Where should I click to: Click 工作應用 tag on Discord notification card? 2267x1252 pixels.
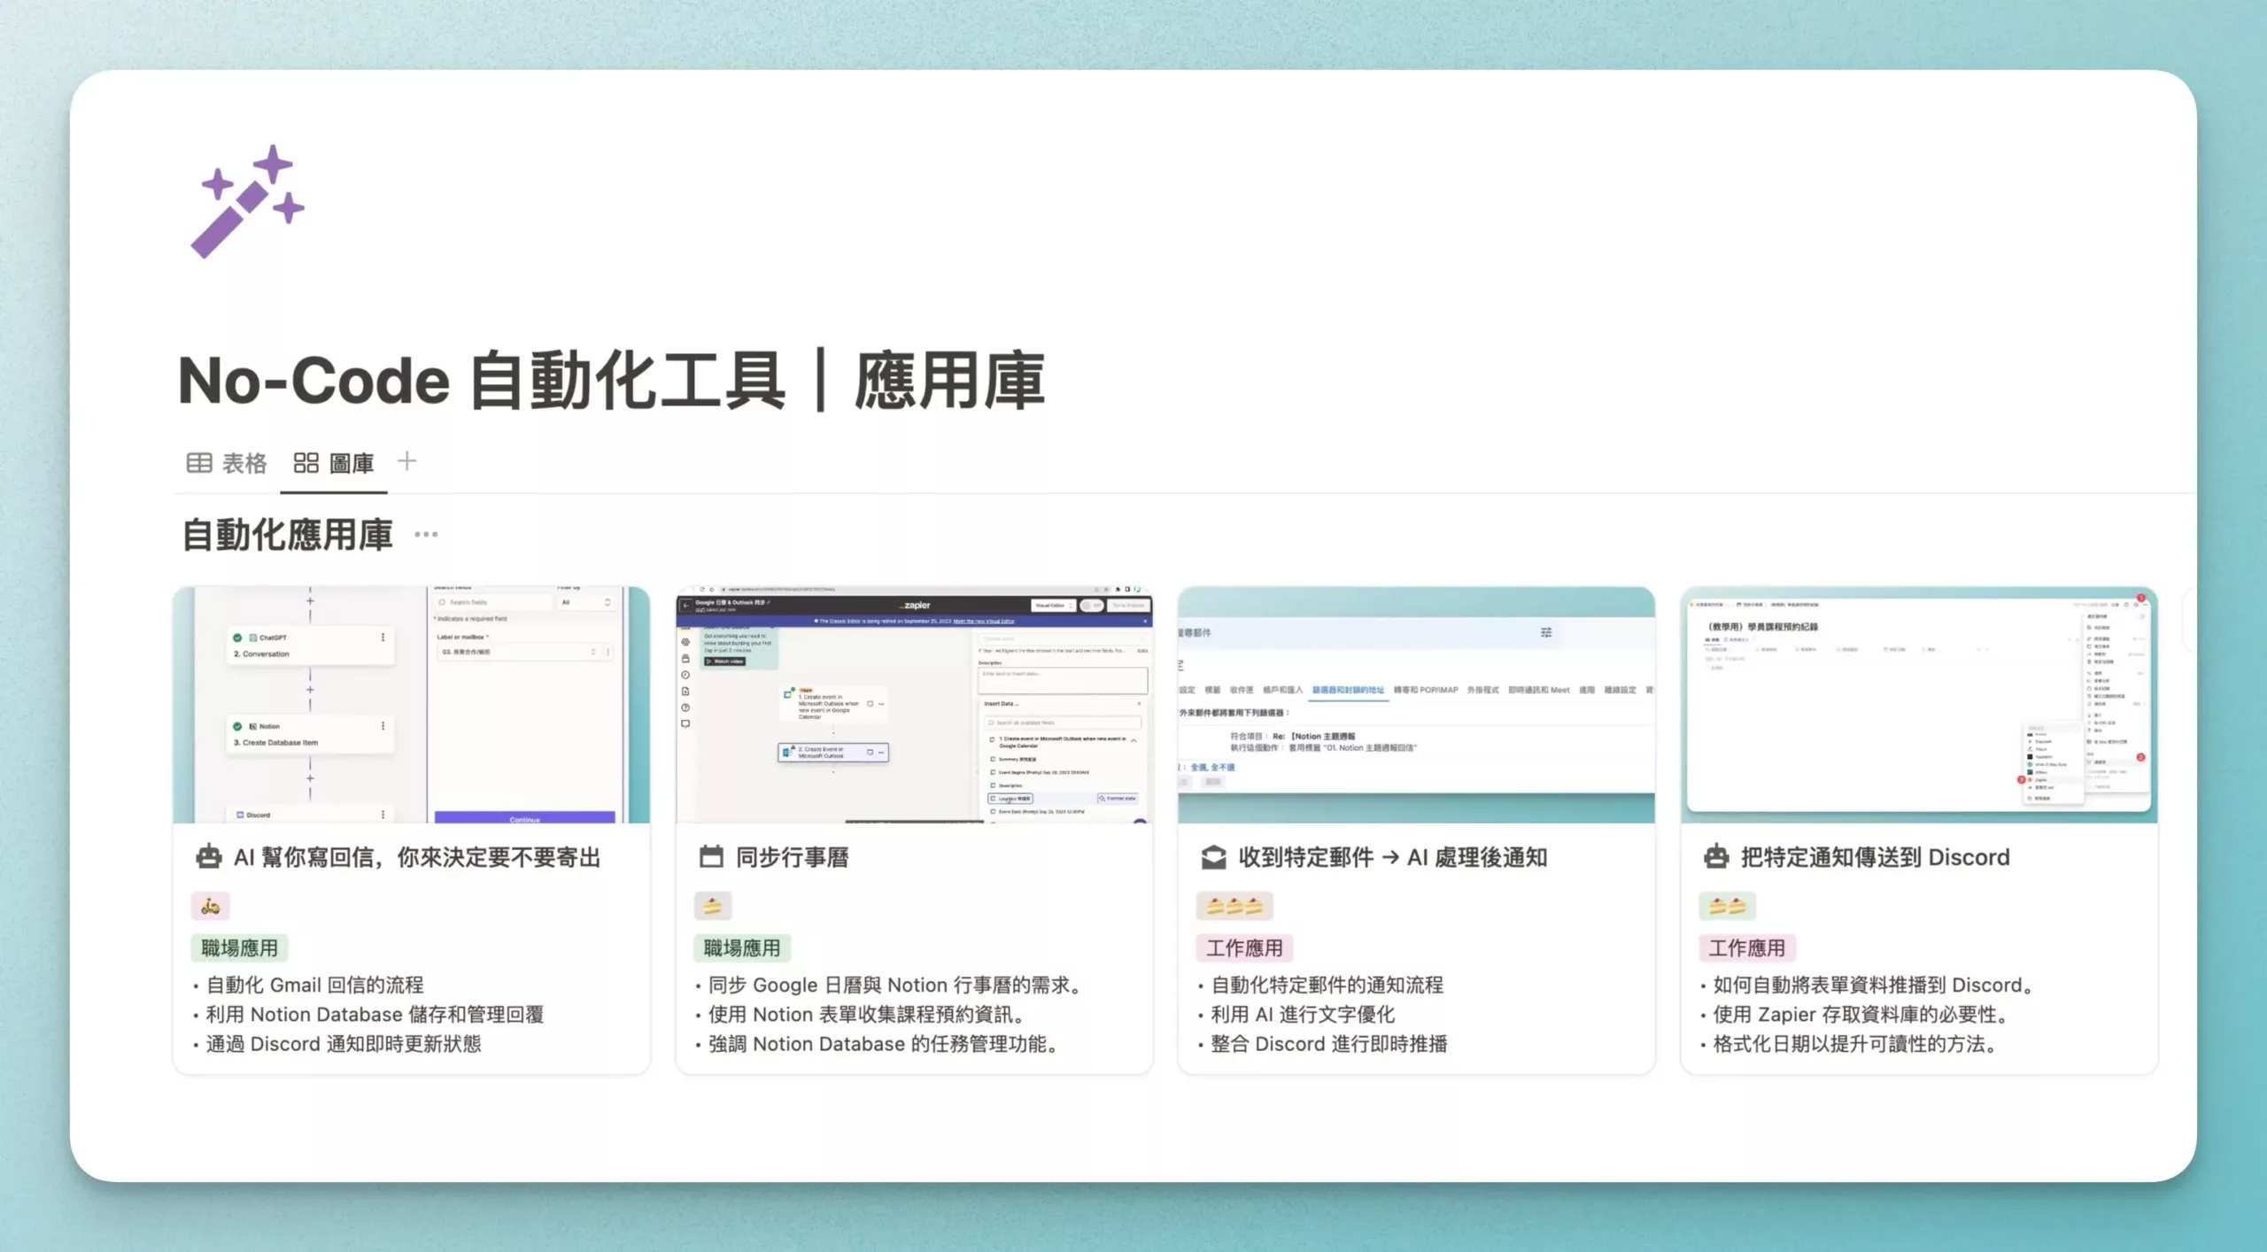pyautogui.click(x=1746, y=948)
